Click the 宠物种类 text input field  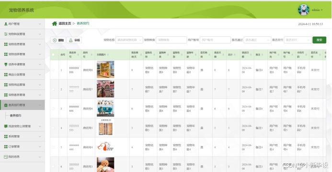coord(172,40)
